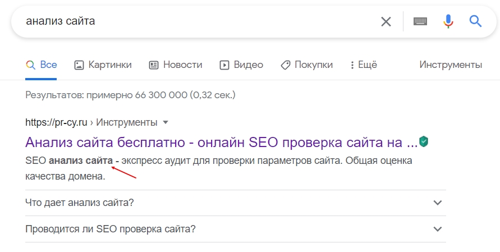Open dropdown arrow next to pr-cy.ru URL

[x=166, y=122]
